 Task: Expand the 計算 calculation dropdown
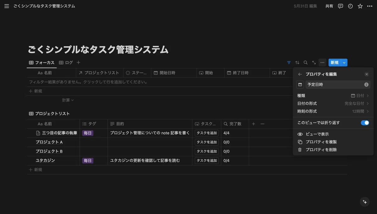pos(68,100)
